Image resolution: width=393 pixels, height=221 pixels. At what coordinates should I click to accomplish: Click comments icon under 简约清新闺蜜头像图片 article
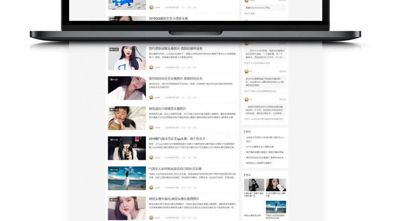189,68
